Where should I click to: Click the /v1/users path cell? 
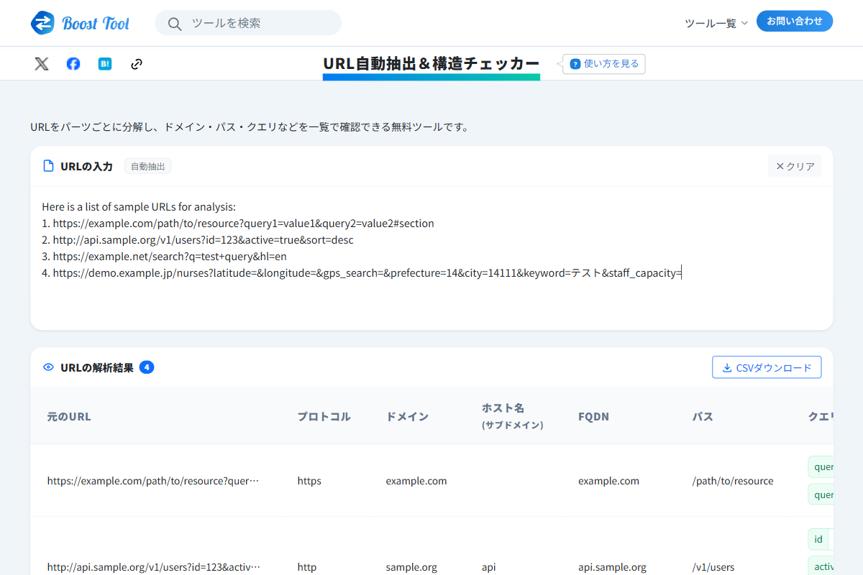pos(713,567)
